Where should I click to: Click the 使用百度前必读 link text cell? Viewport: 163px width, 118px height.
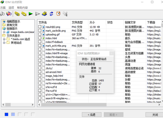pos(134,68)
